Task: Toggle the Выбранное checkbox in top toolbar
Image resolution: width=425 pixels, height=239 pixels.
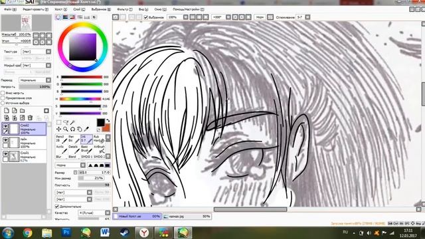Action: click(x=146, y=17)
